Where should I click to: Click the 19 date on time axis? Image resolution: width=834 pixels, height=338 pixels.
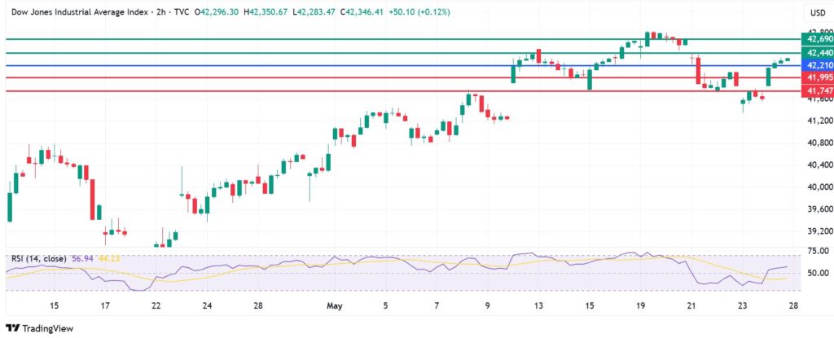click(641, 306)
